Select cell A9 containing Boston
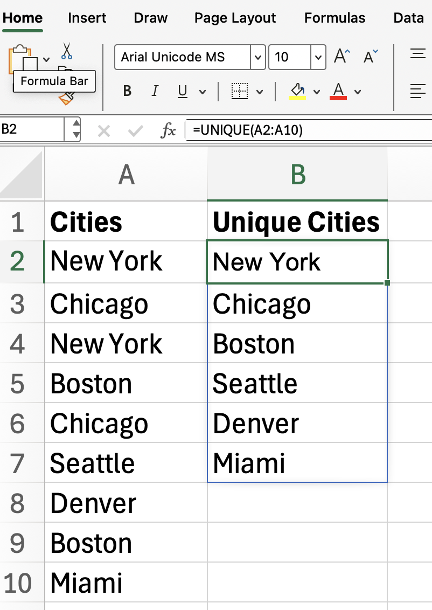432x610 pixels. click(x=126, y=543)
